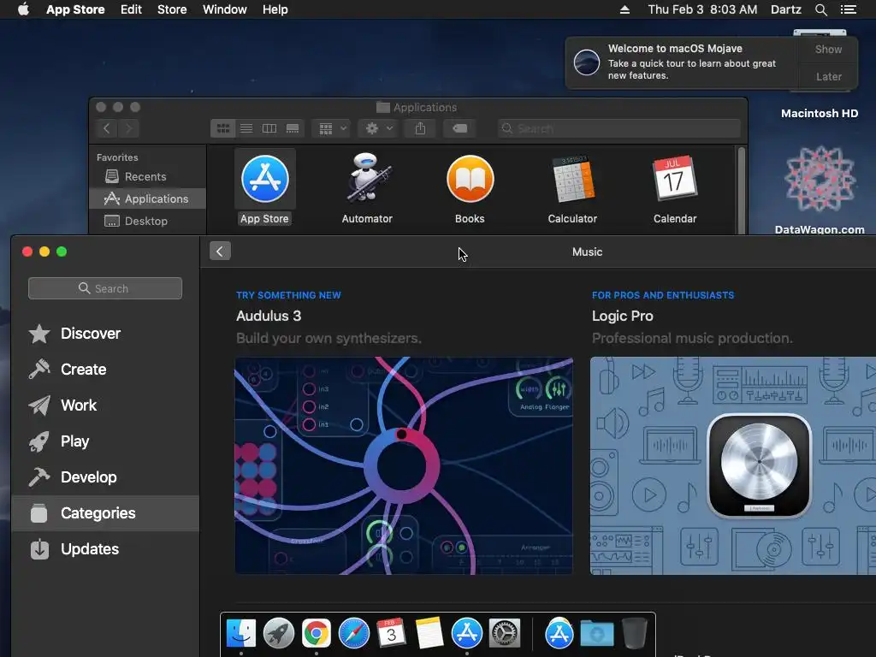
Task: Switch Finder to gallery view
Action: pyautogui.click(x=293, y=128)
